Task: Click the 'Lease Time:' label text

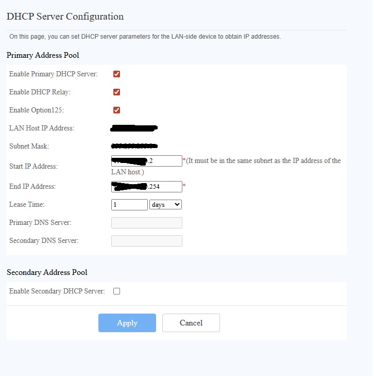Action: pyautogui.click(x=27, y=205)
